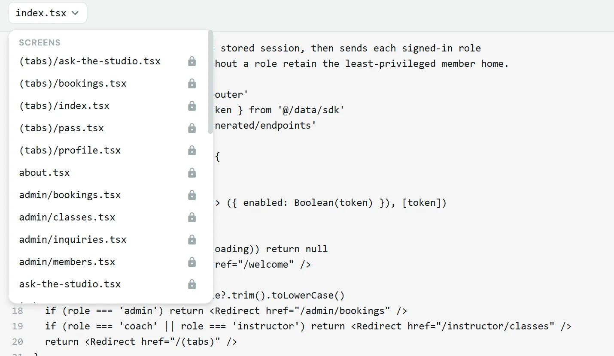Click the lock icon beside (tabs)/ask-the-studio.tsx
614x356 pixels.
pos(192,61)
